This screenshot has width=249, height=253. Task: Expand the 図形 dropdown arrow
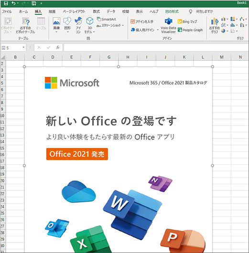click(x=68, y=32)
